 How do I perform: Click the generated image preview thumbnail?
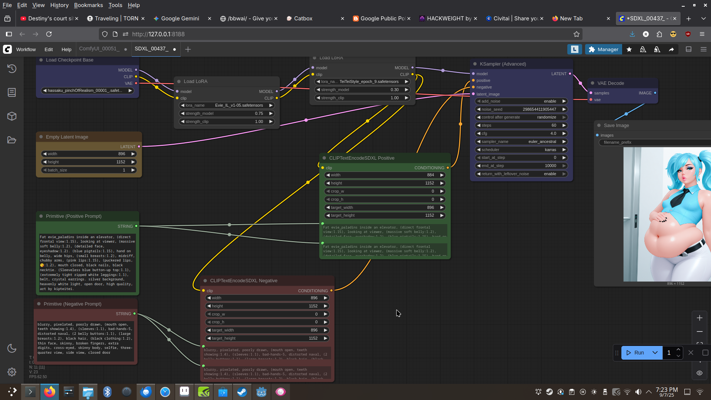click(667, 214)
